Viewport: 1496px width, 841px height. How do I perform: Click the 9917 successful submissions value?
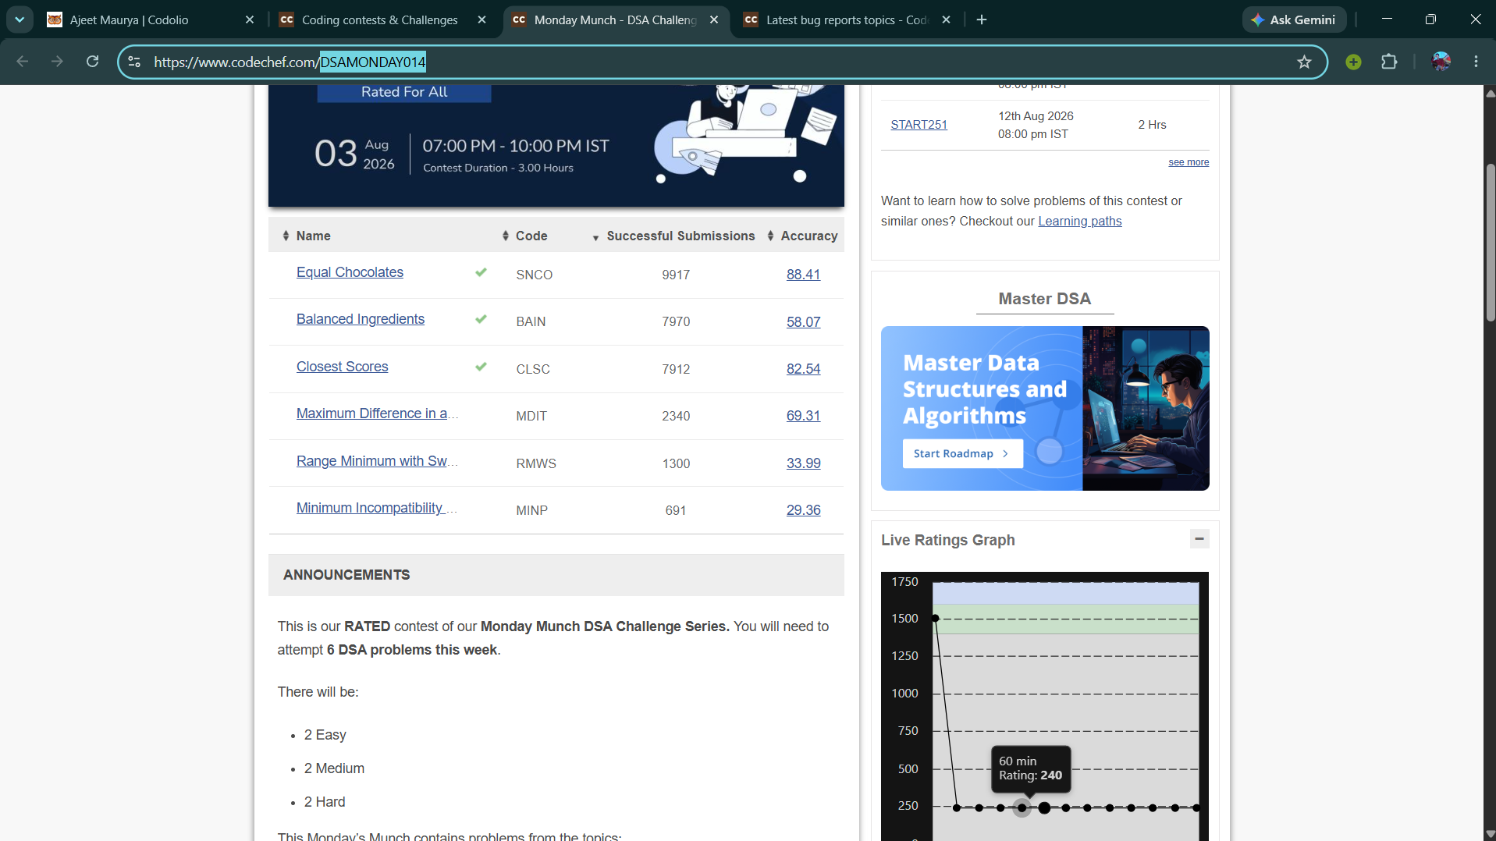pos(676,275)
